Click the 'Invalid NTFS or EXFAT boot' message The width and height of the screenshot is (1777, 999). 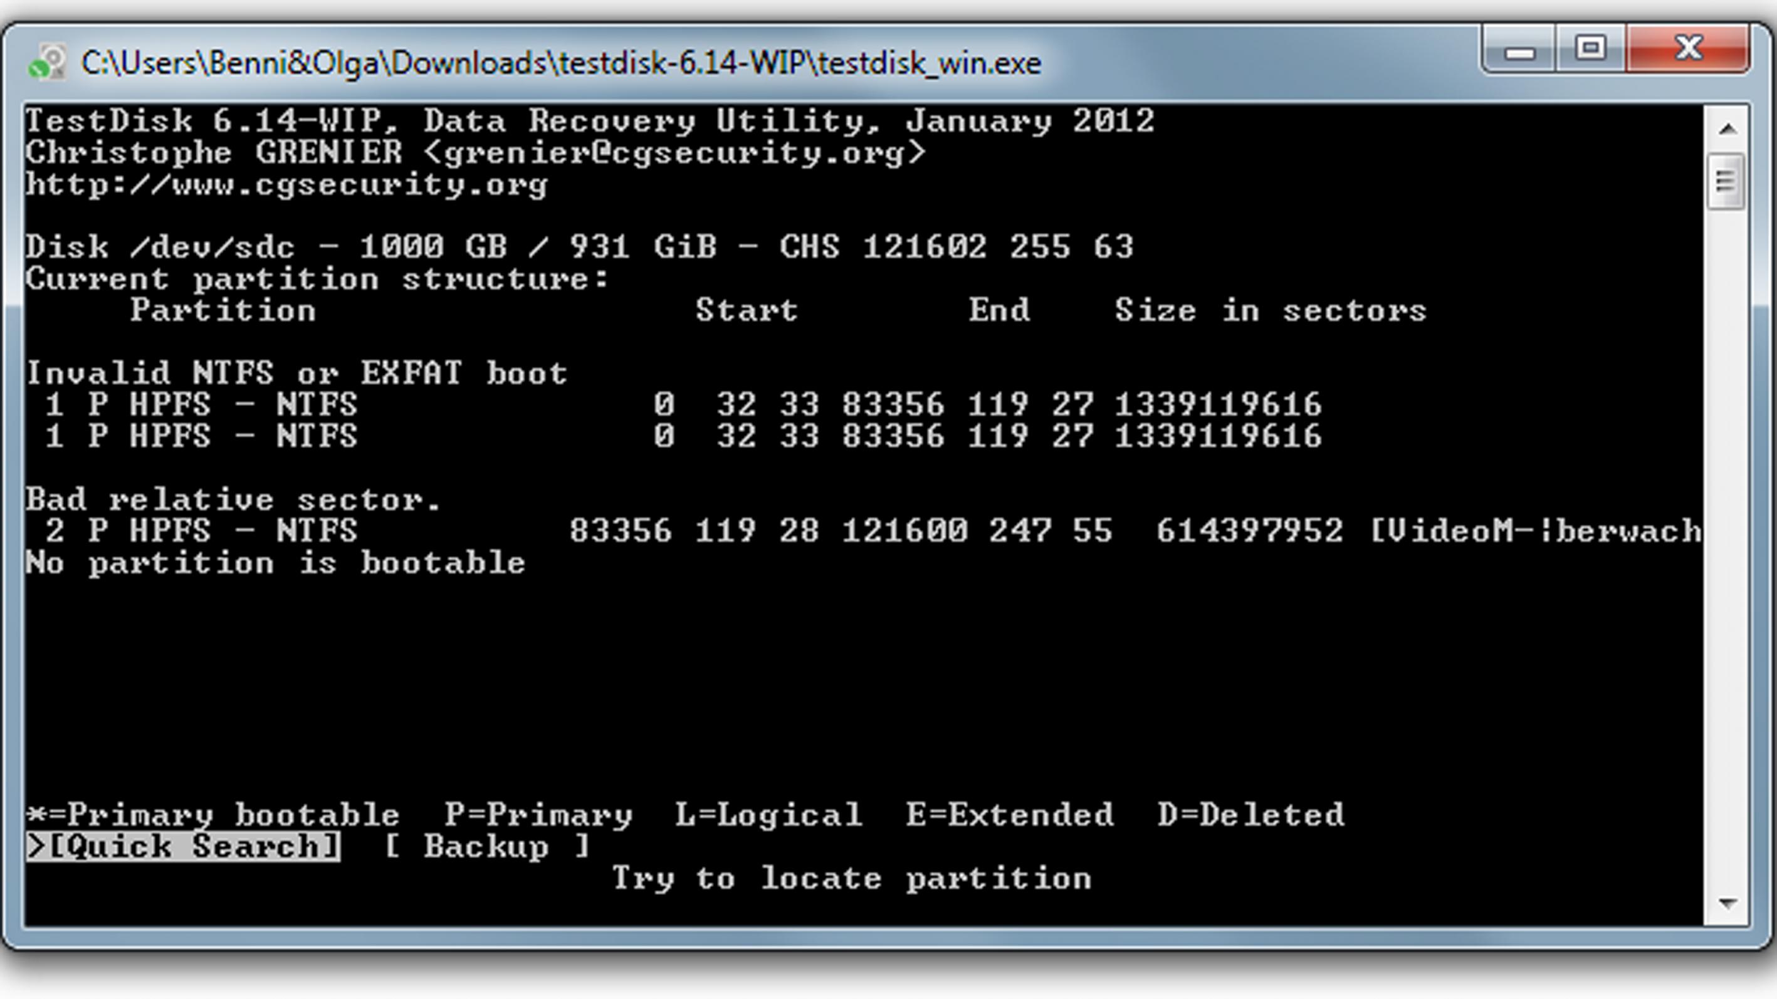[296, 374]
